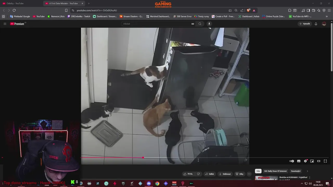This screenshot has height=187, width=333.
Task: Open Leo AI sparkle icon
Action: (x=319, y=10)
